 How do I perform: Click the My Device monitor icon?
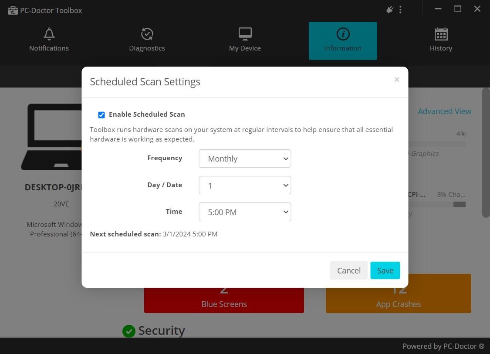coord(245,34)
